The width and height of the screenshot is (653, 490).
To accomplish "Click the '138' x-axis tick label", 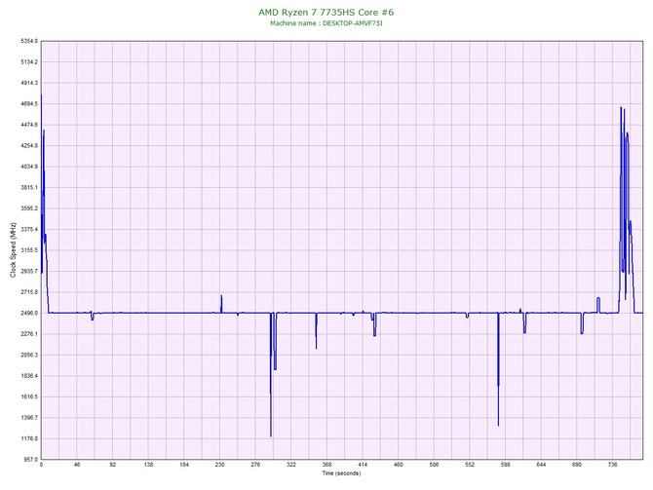I will (148, 465).
